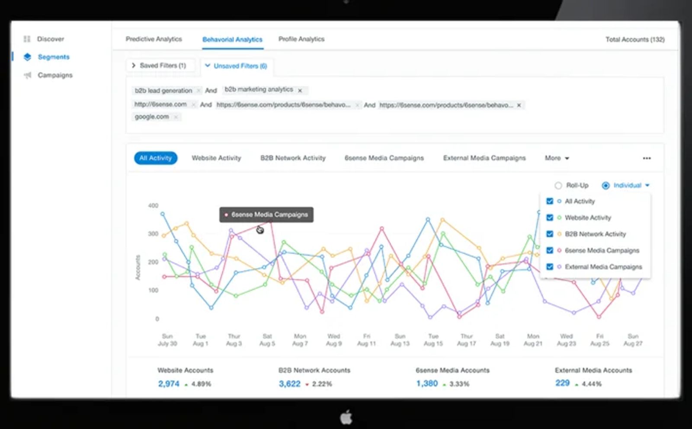Show Website Activity chart
The width and height of the screenshot is (692, 429).
[216, 158]
